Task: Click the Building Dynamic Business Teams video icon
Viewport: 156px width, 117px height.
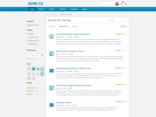Action: point(51,54)
